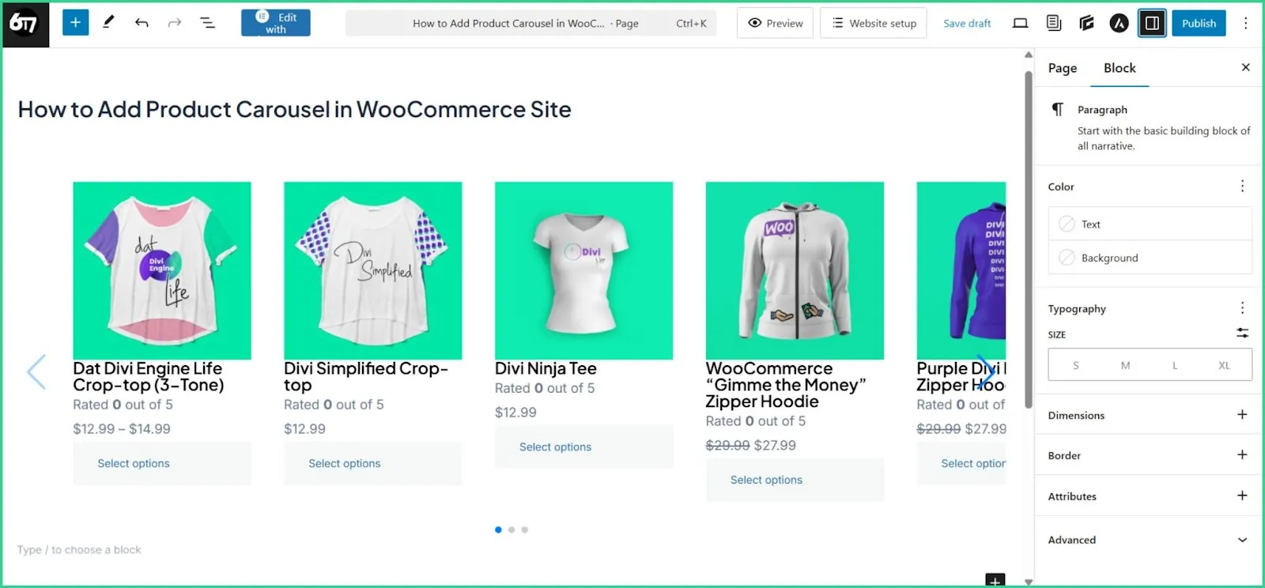Open the Astra settings circle icon
Screen dimensions: 1265x588
pyautogui.click(x=1119, y=24)
